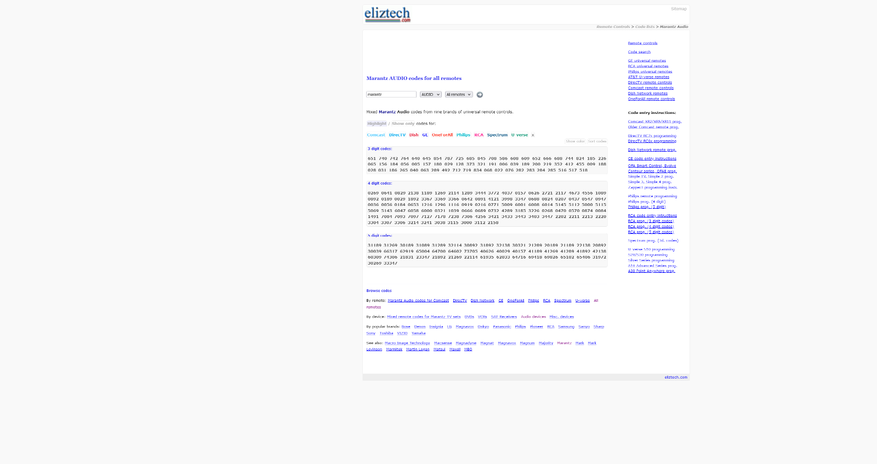Click the eliztech.com logo
877x464 pixels.
pos(388,15)
